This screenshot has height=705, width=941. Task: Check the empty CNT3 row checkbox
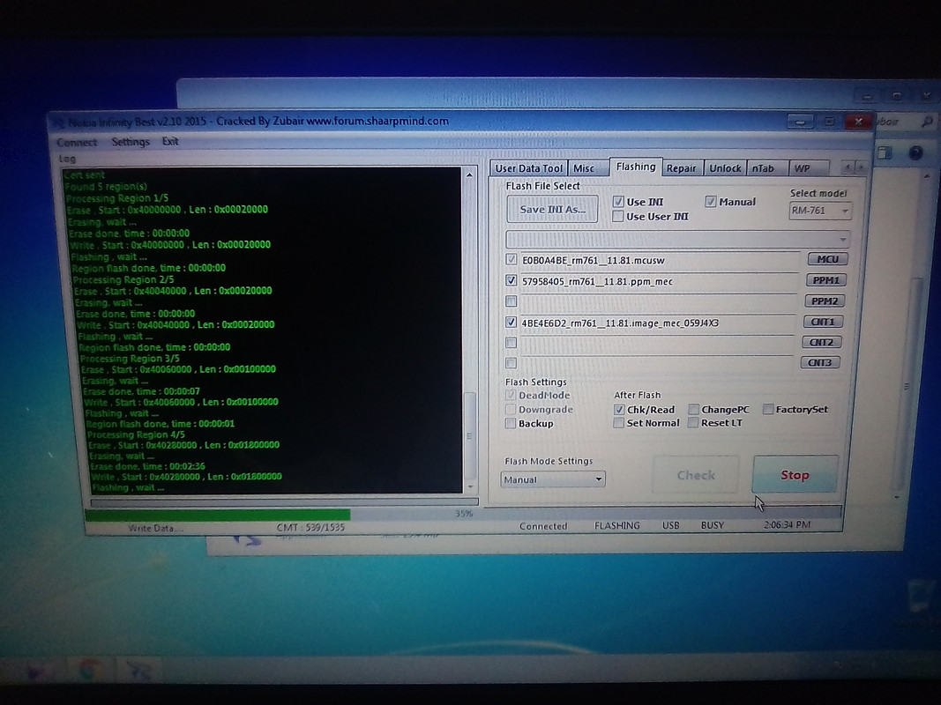pyautogui.click(x=511, y=363)
